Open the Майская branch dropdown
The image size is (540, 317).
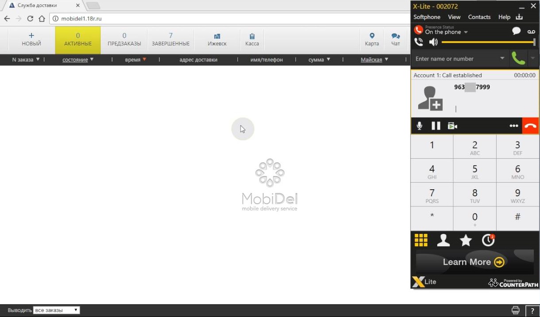pos(374,60)
